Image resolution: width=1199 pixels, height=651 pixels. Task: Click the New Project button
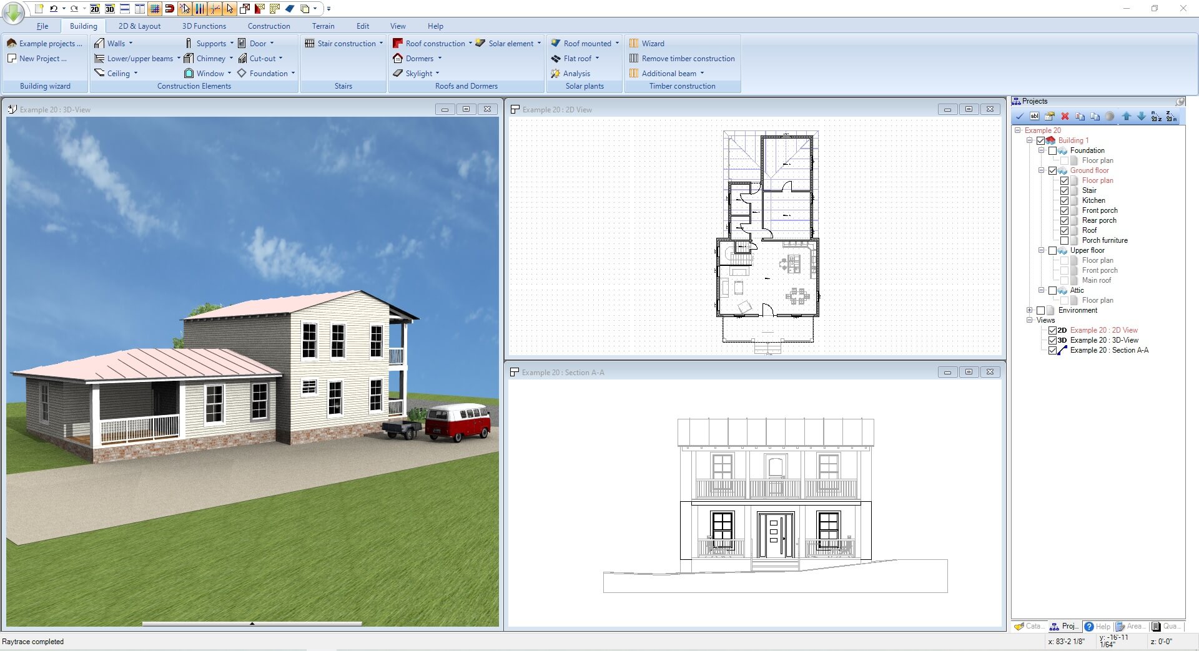39,58
